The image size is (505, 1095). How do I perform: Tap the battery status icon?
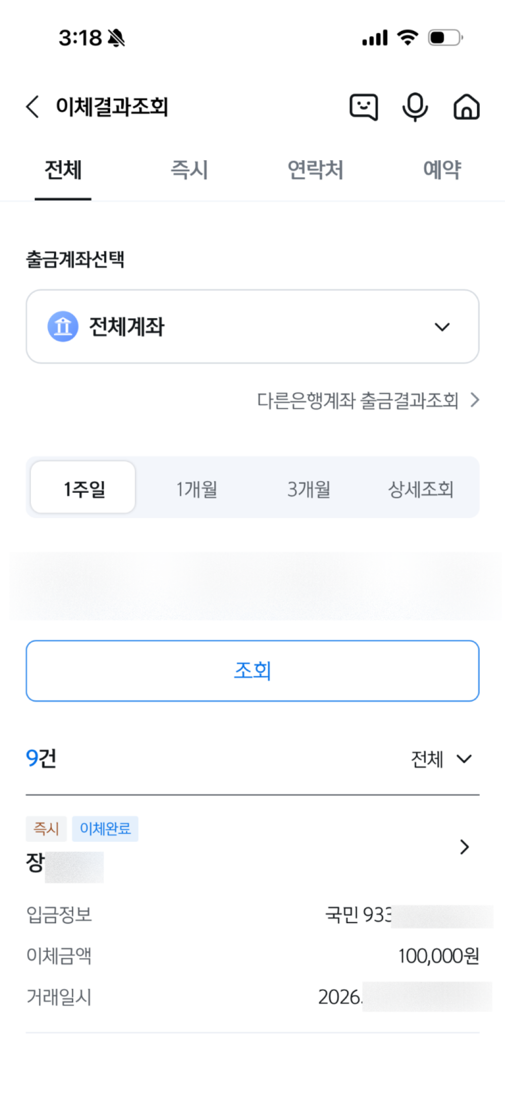tap(445, 38)
